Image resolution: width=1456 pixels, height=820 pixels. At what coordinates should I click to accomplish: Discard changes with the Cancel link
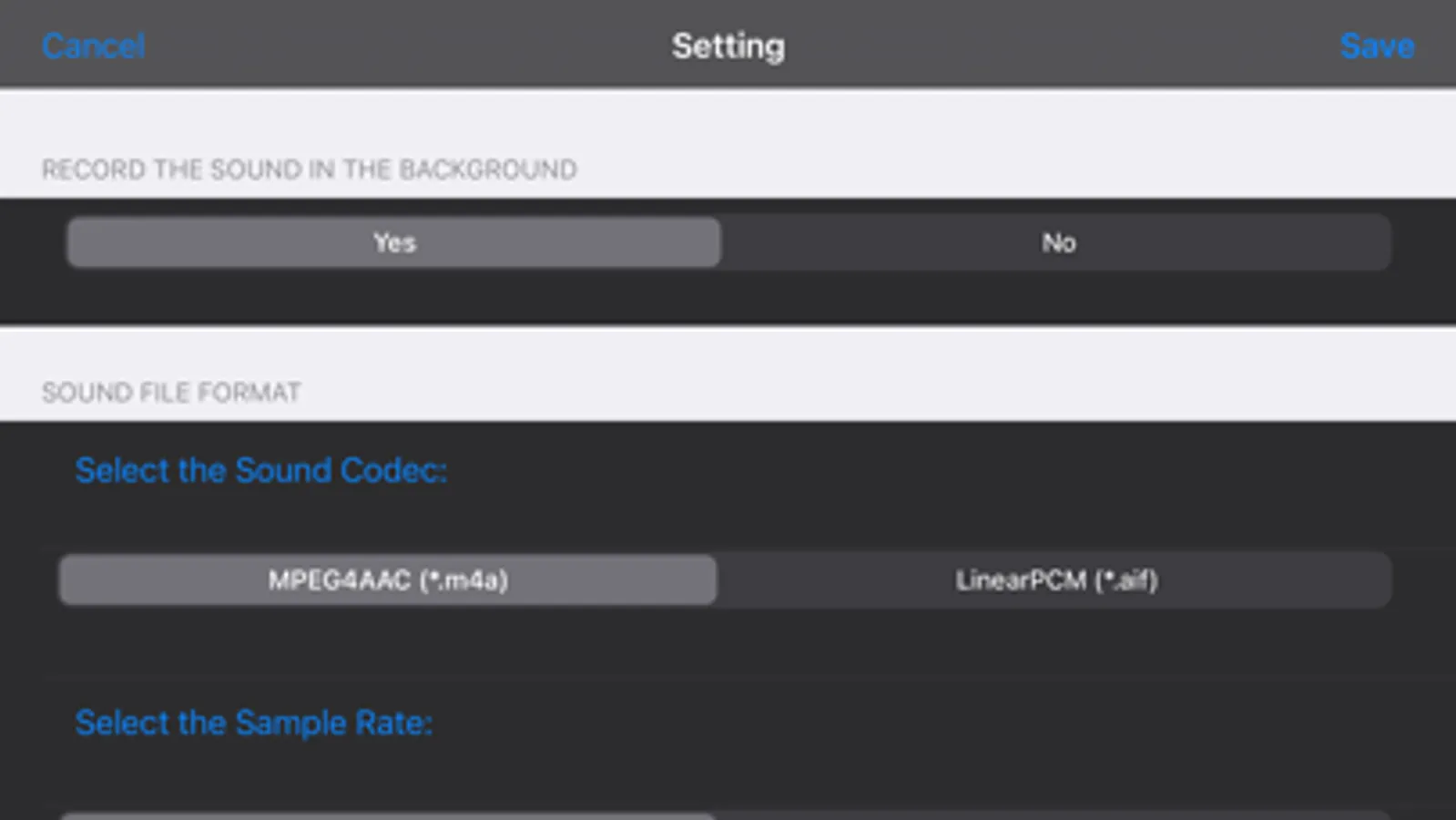click(x=93, y=46)
